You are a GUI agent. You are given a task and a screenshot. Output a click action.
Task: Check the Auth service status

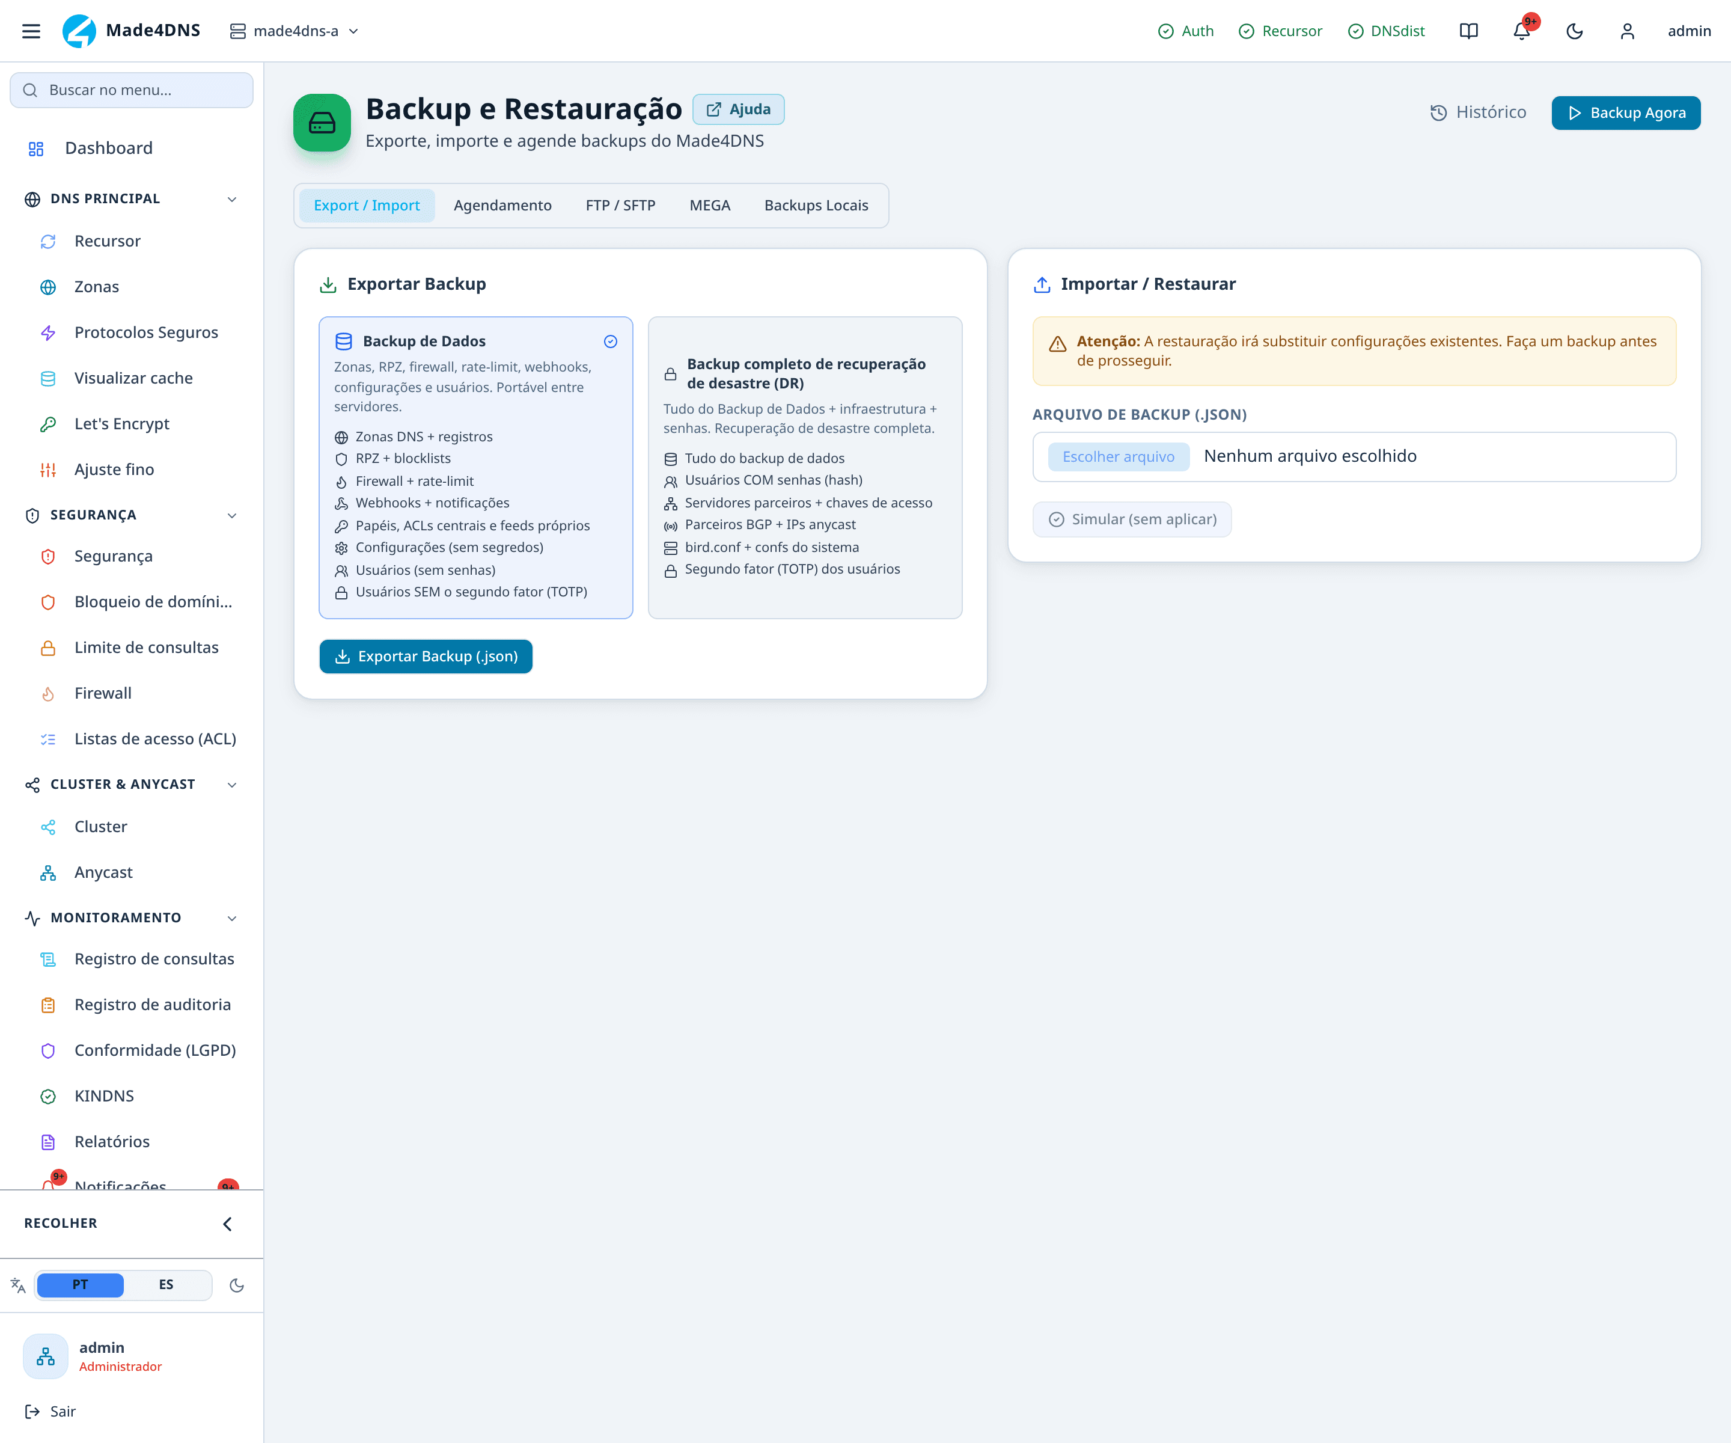click(1185, 31)
